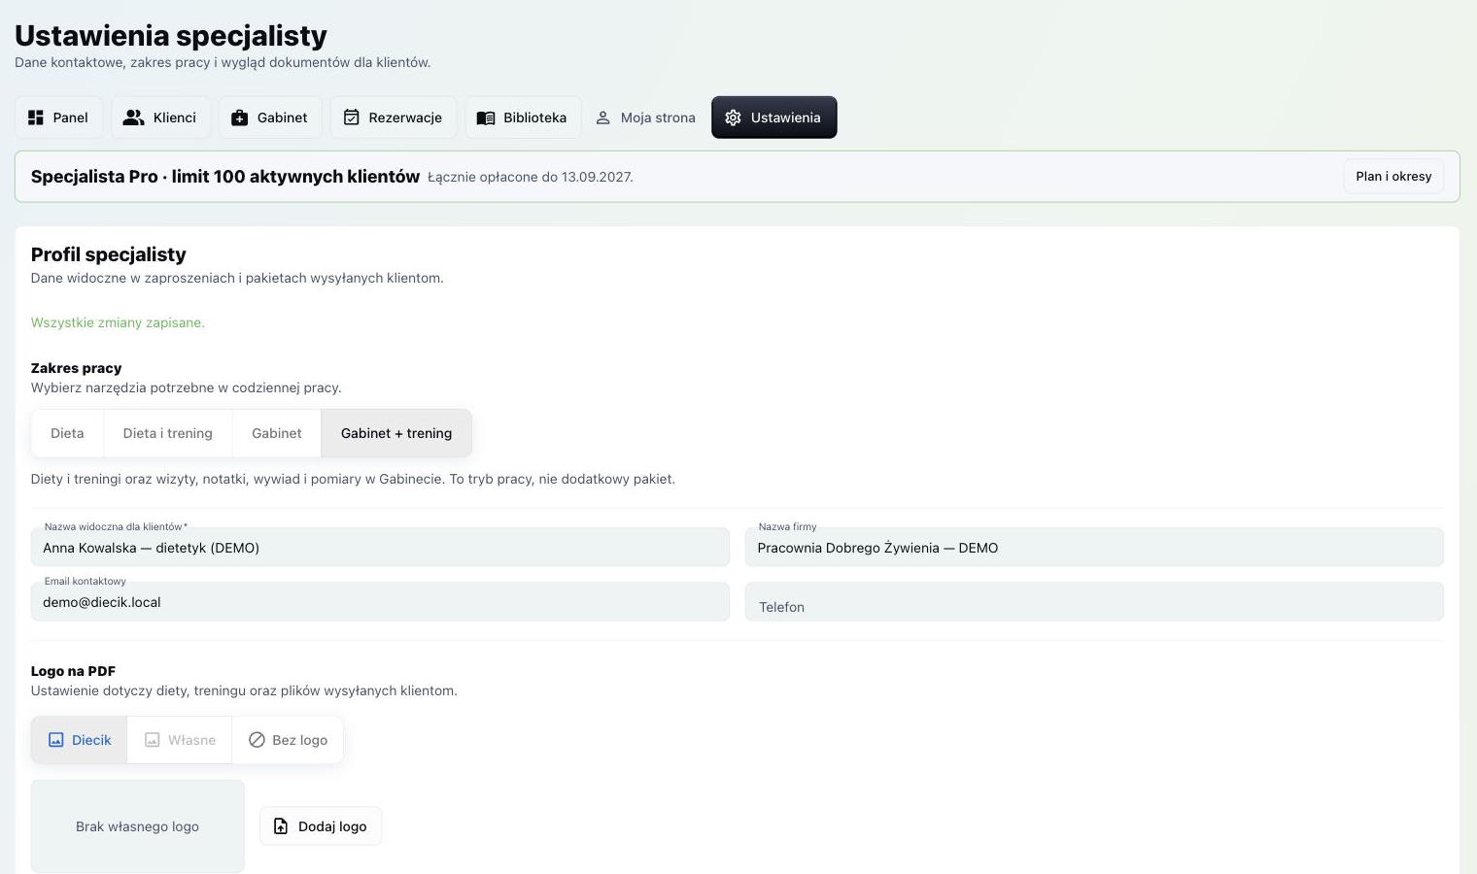Go to the Klienci tab
Viewport: 1477px width, 874px height.
coord(160,118)
